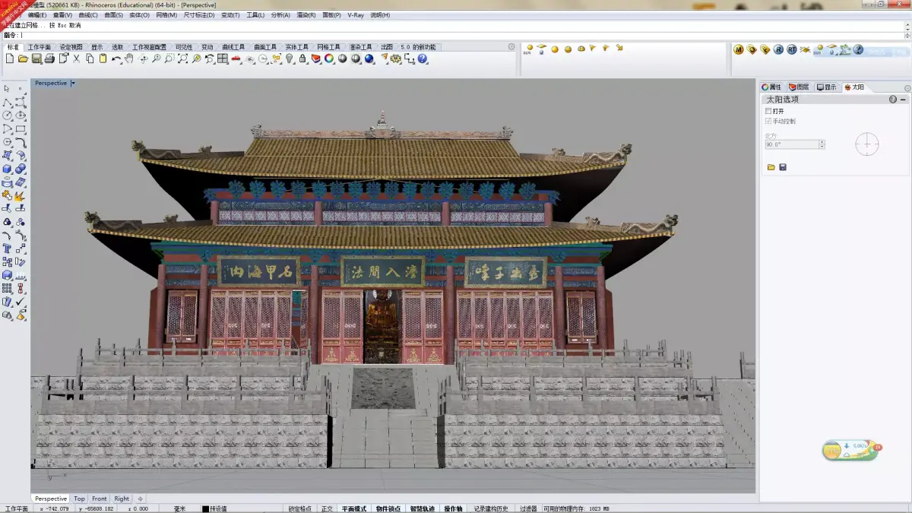Open the 实体(O) menu
Screen dimensions: 912x513
138,15
